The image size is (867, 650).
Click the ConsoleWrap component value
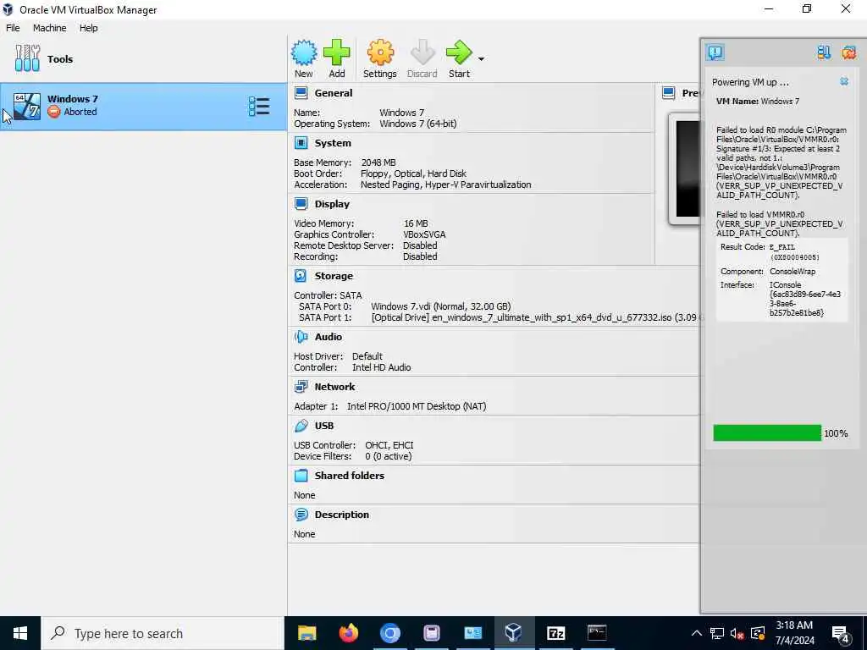pyautogui.click(x=792, y=272)
